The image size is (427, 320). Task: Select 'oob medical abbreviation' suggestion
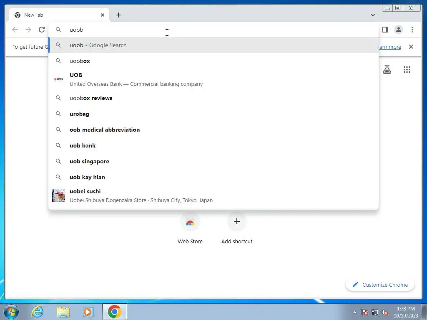tap(213, 130)
